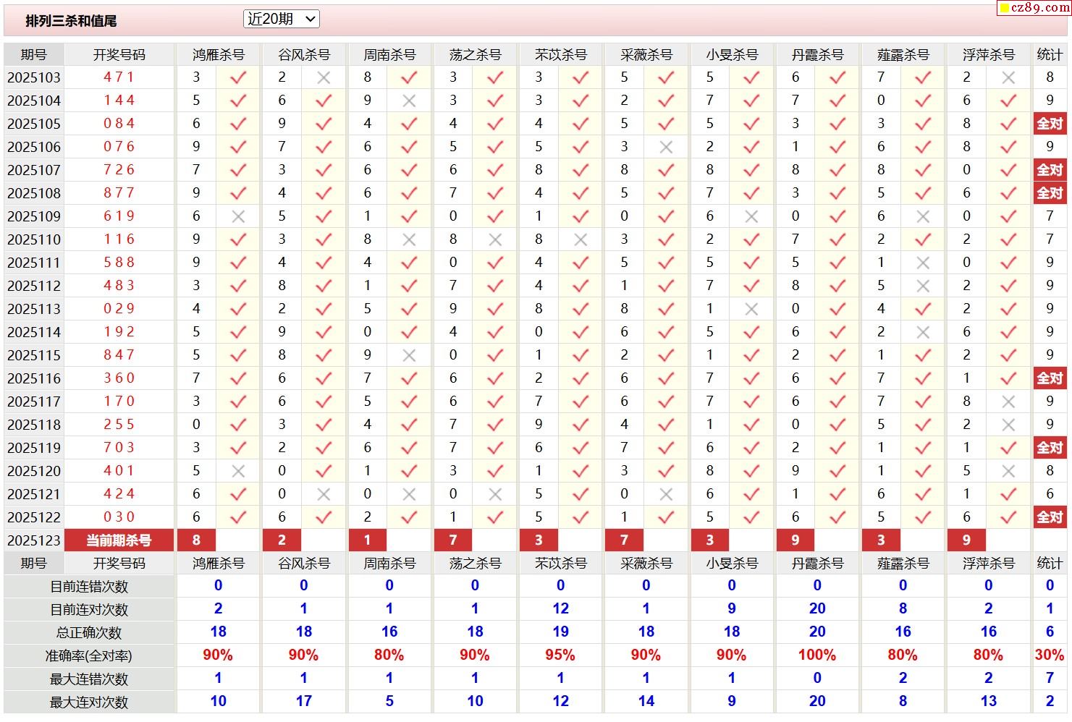This screenshot has width=1072, height=722.
Task: Click draw number 4 7 1 in row 2025103
Action: tap(119, 77)
